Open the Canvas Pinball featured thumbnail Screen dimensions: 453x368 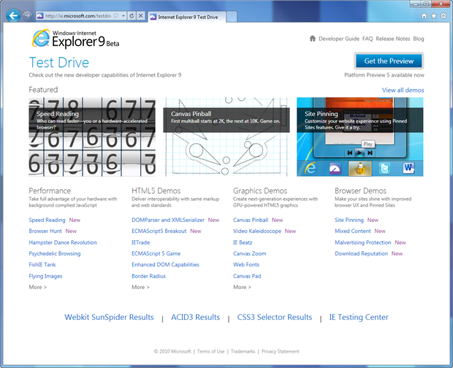click(x=226, y=137)
